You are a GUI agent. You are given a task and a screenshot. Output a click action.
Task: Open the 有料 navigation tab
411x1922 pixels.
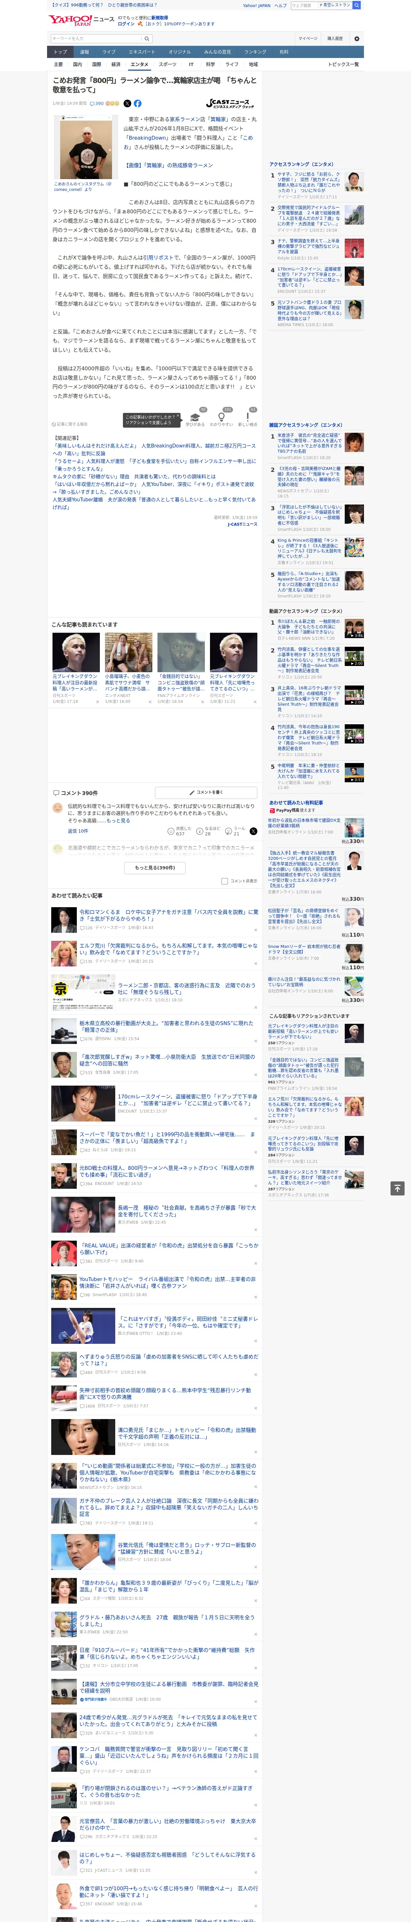(284, 52)
